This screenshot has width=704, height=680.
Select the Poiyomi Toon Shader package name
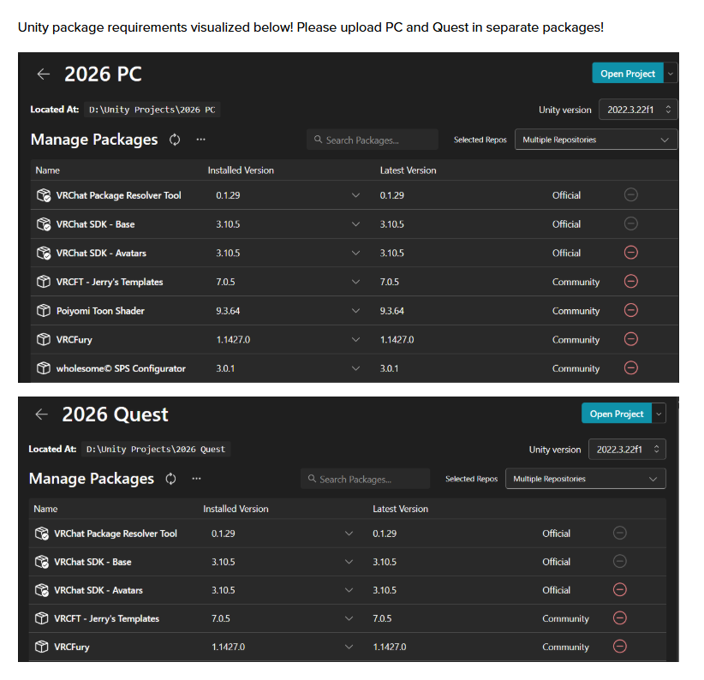(x=100, y=311)
